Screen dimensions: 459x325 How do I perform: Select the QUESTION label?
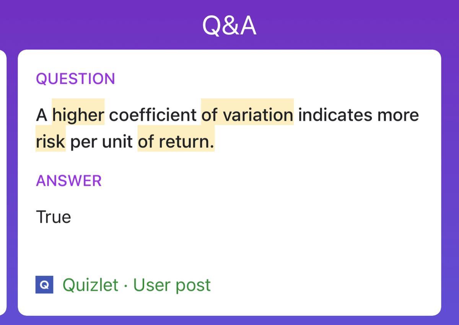point(75,79)
